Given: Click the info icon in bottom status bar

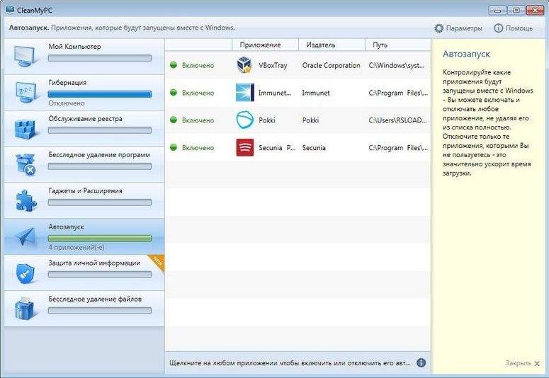Looking at the screenshot, I should [421, 362].
